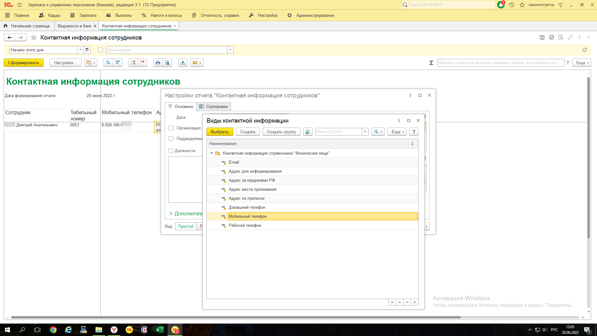Open notifications bell icon in title bar

pyautogui.click(x=501, y=5)
